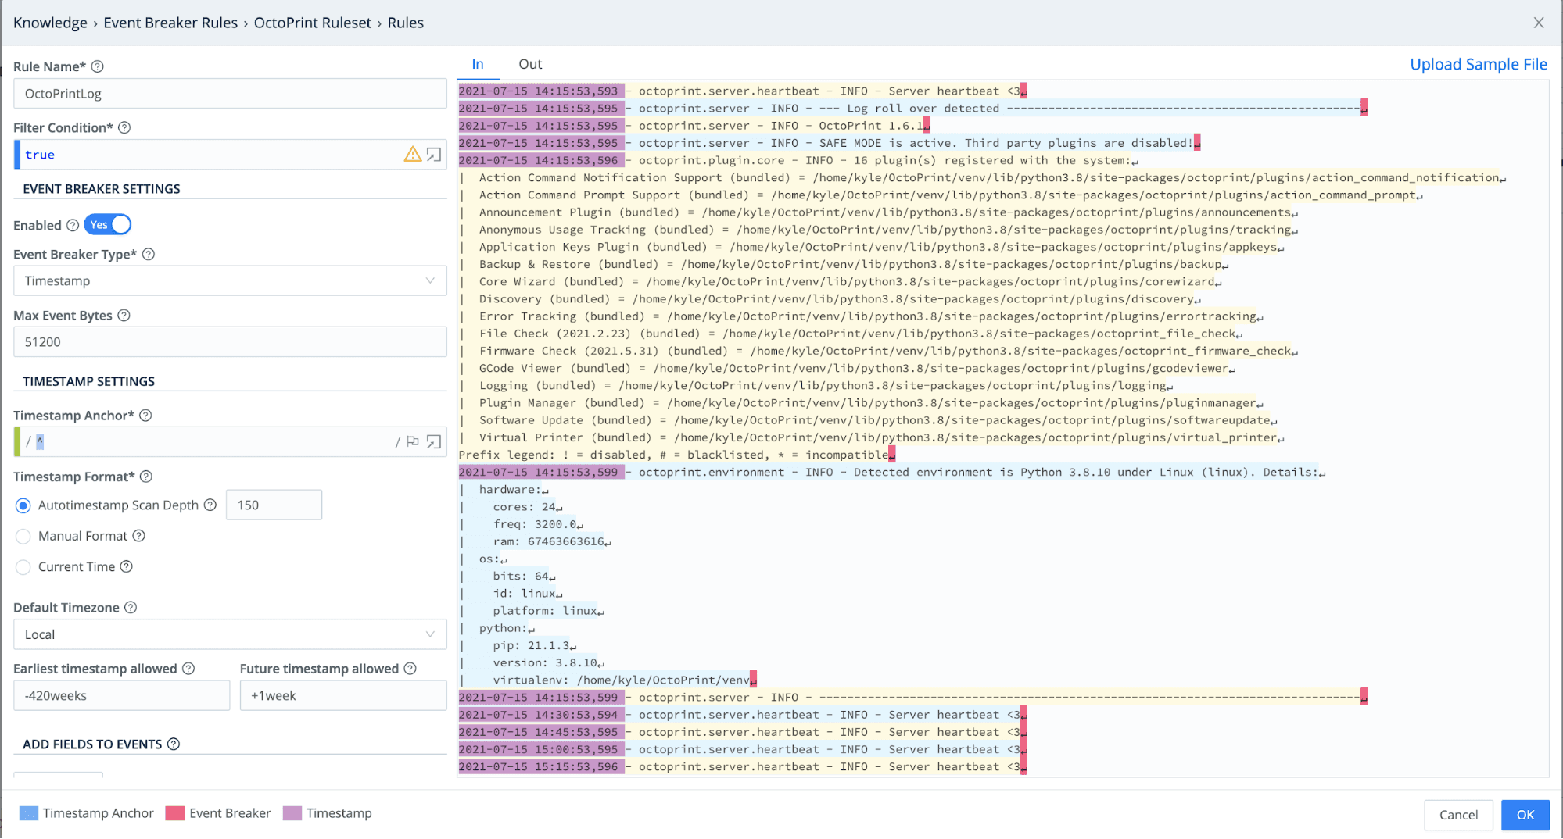Viewport: 1563px width, 839px height.
Task: Choose the Autotimestamp Scan Depth option
Action: [23, 506]
